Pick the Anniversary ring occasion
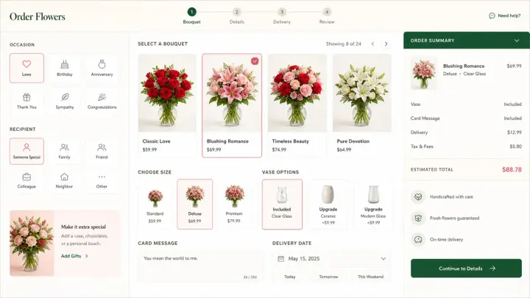The height and width of the screenshot is (298, 530). coord(102,68)
